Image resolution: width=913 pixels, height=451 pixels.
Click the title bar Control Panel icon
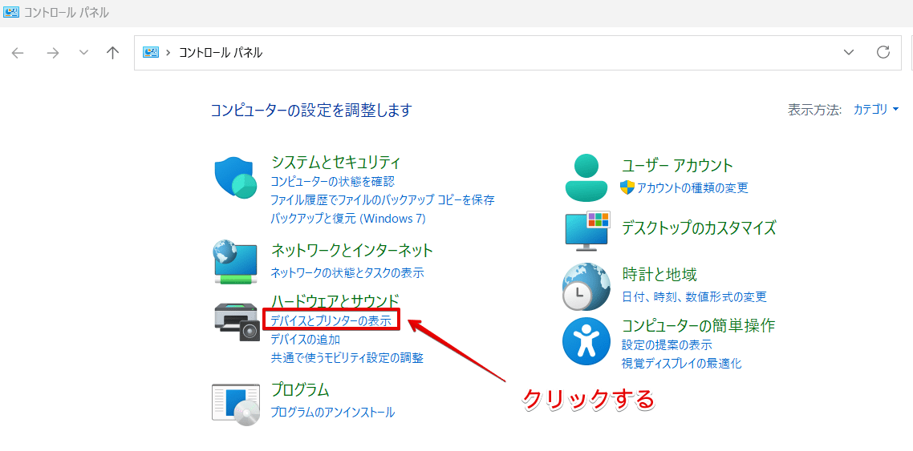coord(11,12)
